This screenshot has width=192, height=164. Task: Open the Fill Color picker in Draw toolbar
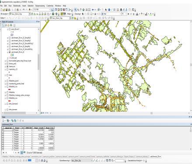tap(142, 14)
